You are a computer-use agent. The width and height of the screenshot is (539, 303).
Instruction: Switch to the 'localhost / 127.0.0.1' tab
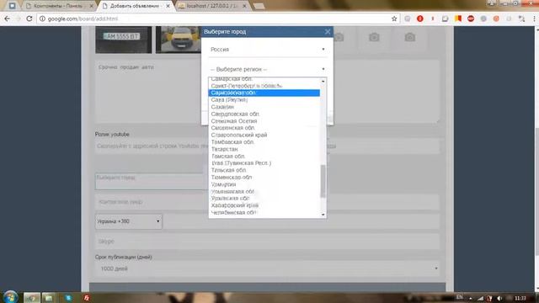pyautogui.click(x=211, y=6)
